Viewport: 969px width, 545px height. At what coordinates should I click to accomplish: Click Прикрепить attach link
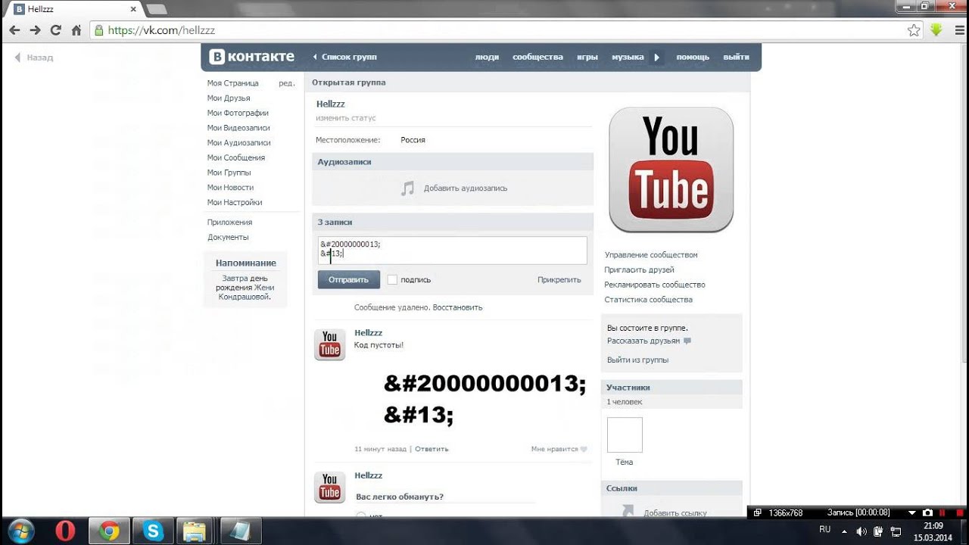[559, 279]
